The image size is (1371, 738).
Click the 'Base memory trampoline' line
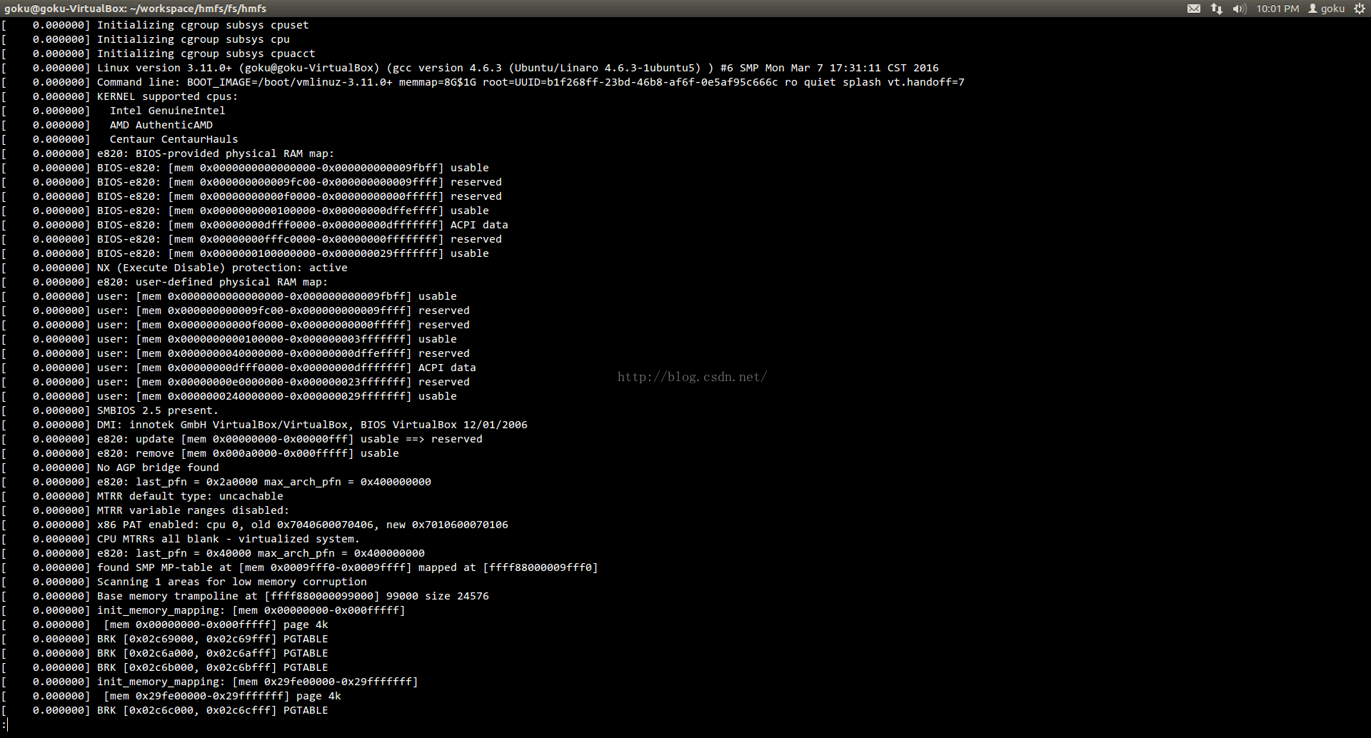coord(246,596)
